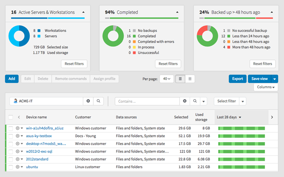Open the gear menu for ubuntu device
Screen dimensions: 284x177
19,167
